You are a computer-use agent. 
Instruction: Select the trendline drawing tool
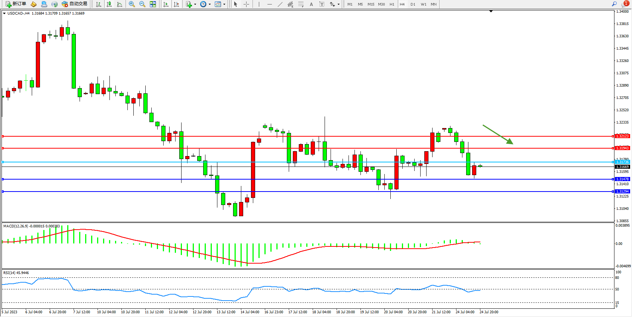click(x=280, y=4)
